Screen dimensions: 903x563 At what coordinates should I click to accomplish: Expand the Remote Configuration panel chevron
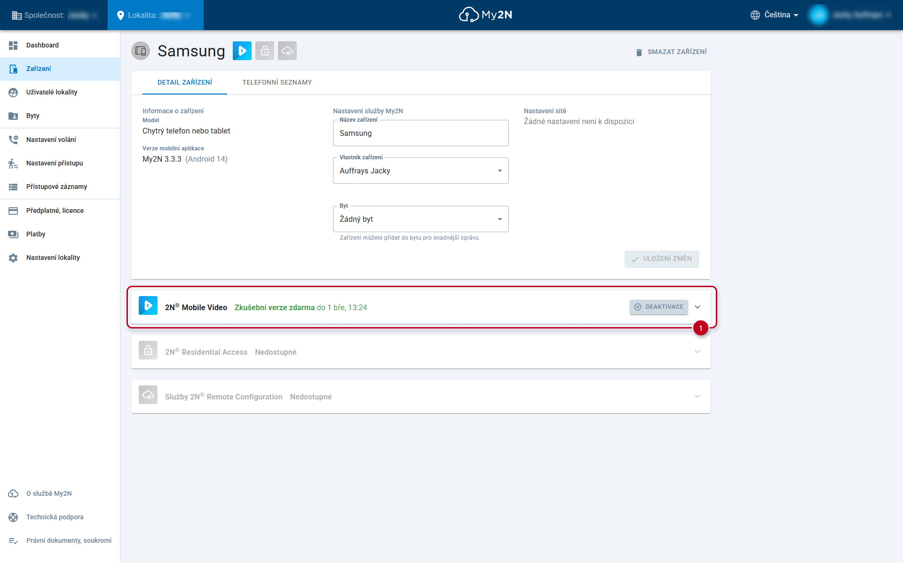697,396
